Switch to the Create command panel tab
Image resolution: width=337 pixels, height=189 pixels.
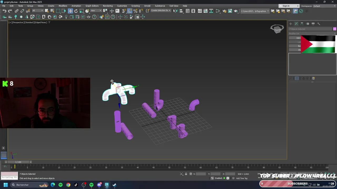pyautogui.click(x=291, y=24)
